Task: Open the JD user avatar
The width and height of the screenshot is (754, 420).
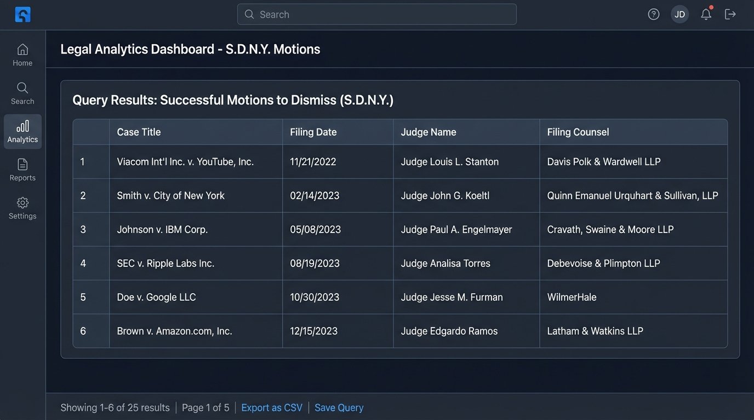Action: tap(679, 14)
